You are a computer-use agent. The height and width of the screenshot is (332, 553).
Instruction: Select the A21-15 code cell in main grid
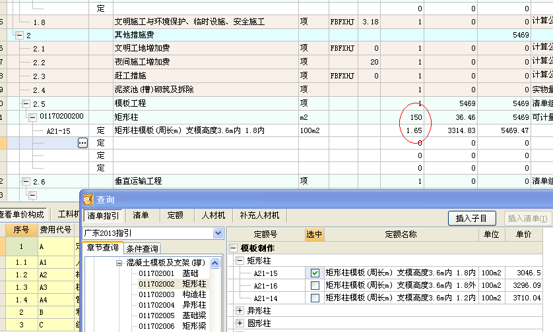pyautogui.click(x=59, y=131)
